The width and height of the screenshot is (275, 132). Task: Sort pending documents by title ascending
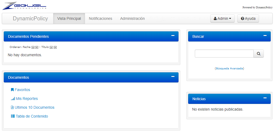coord(51,47)
